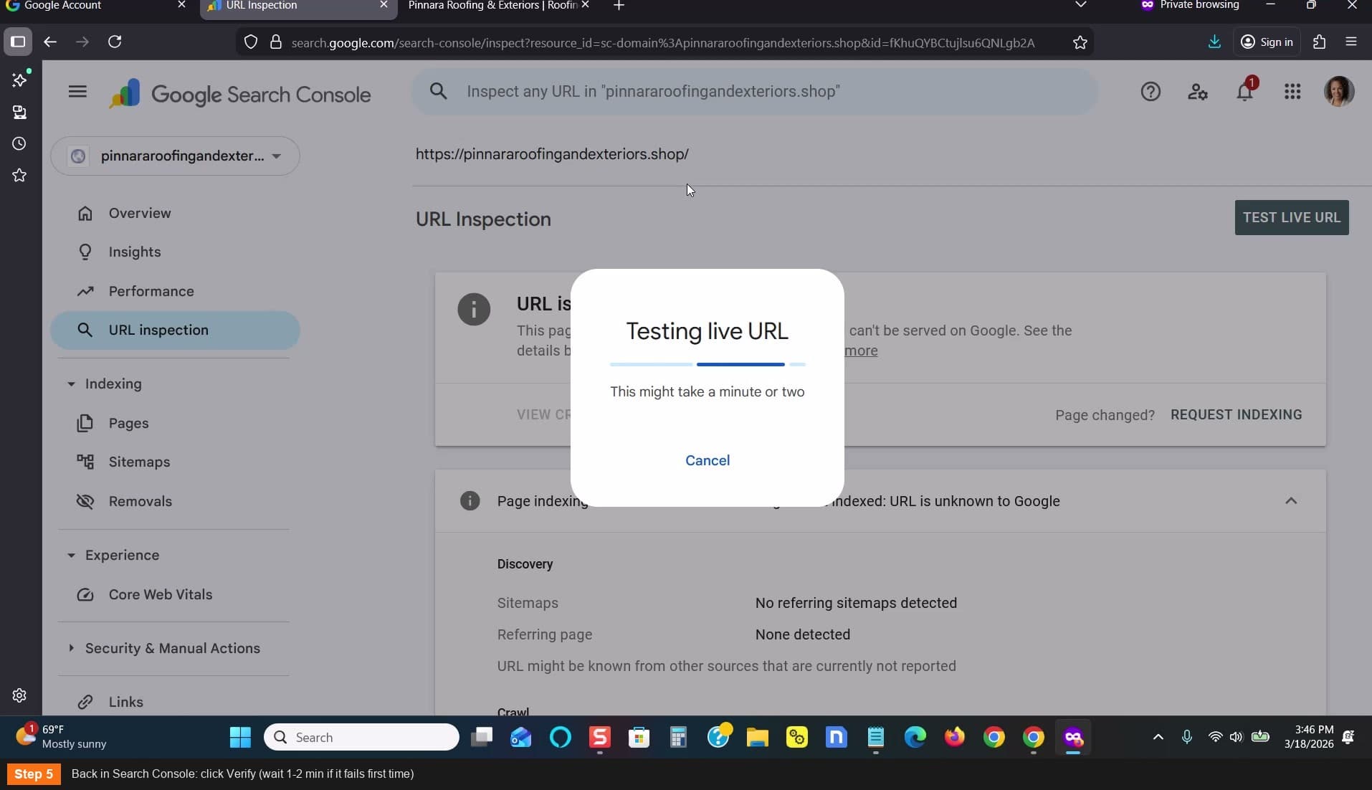This screenshot has width=1372, height=790.
Task: Click the account profile avatar
Action: [1338, 92]
